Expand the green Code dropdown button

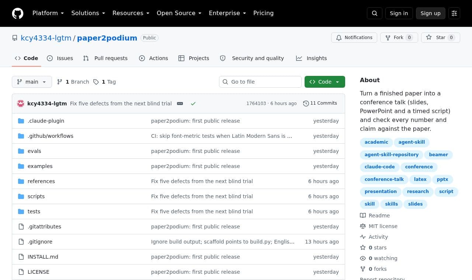325,82
